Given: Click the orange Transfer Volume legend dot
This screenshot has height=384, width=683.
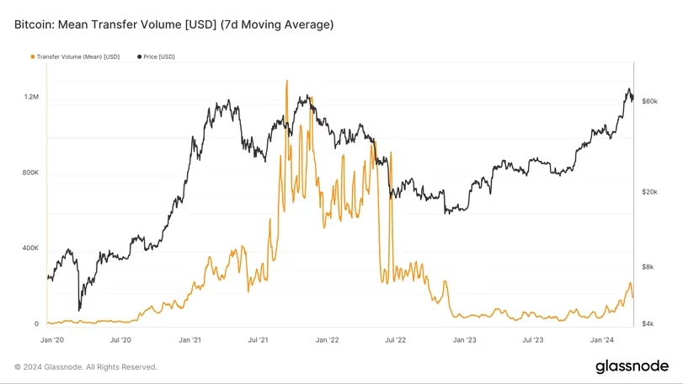Looking at the screenshot, I should (x=32, y=56).
